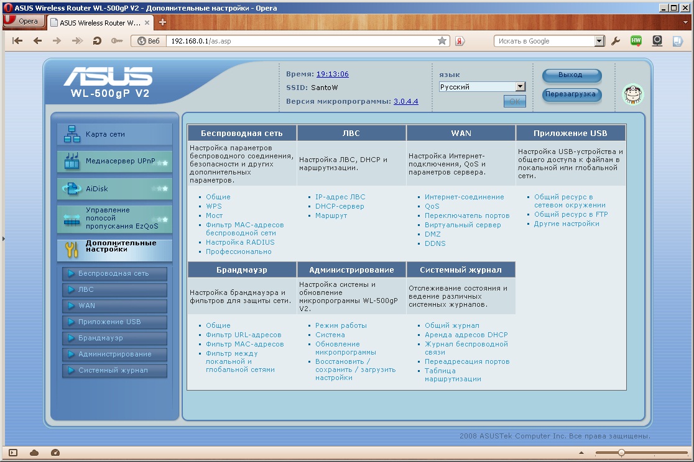
Task: Toggle the panels icon in status bar
Action: [x=13, y=453]
